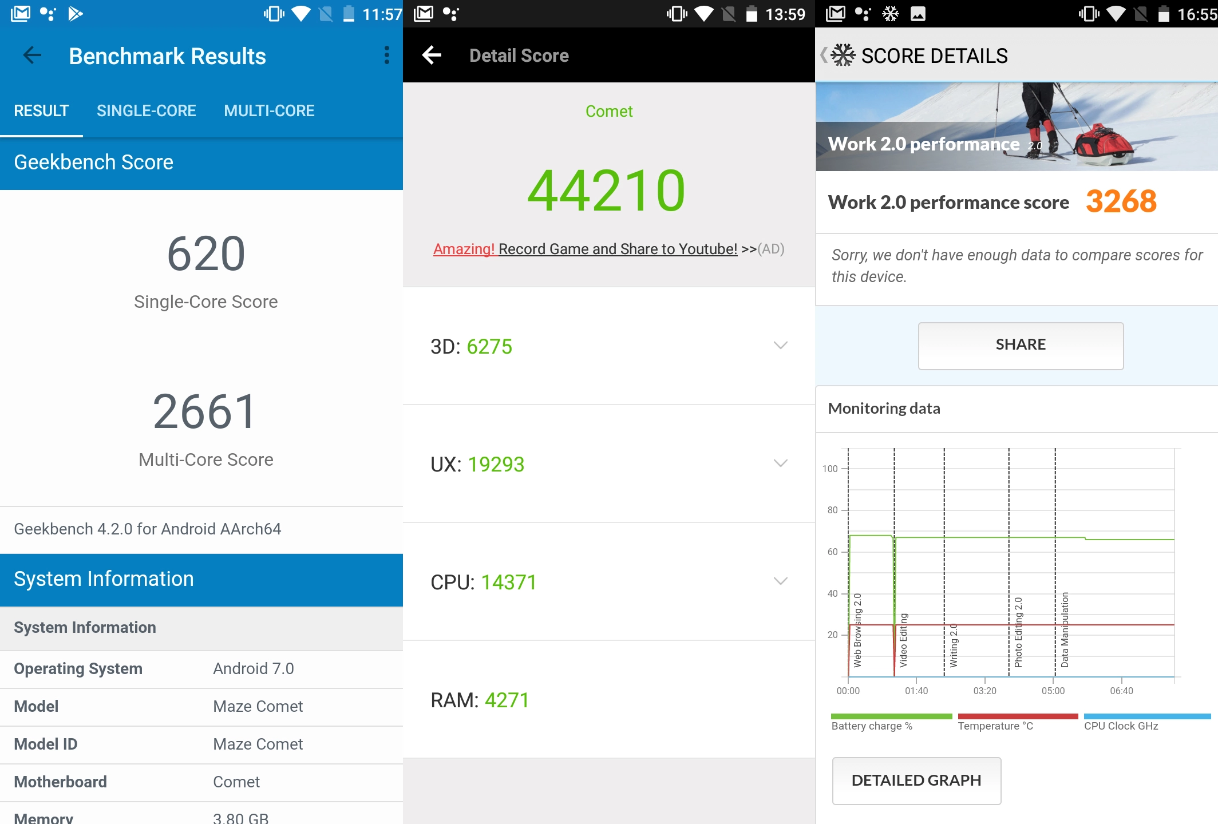This screenshot has width=1218, height=824.
Task: Tap the Battery charge % legend
Action: coord(891,723)
